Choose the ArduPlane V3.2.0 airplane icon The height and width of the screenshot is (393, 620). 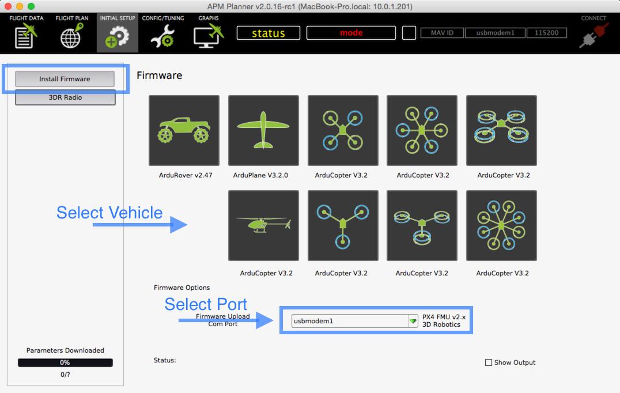[263, 130]
